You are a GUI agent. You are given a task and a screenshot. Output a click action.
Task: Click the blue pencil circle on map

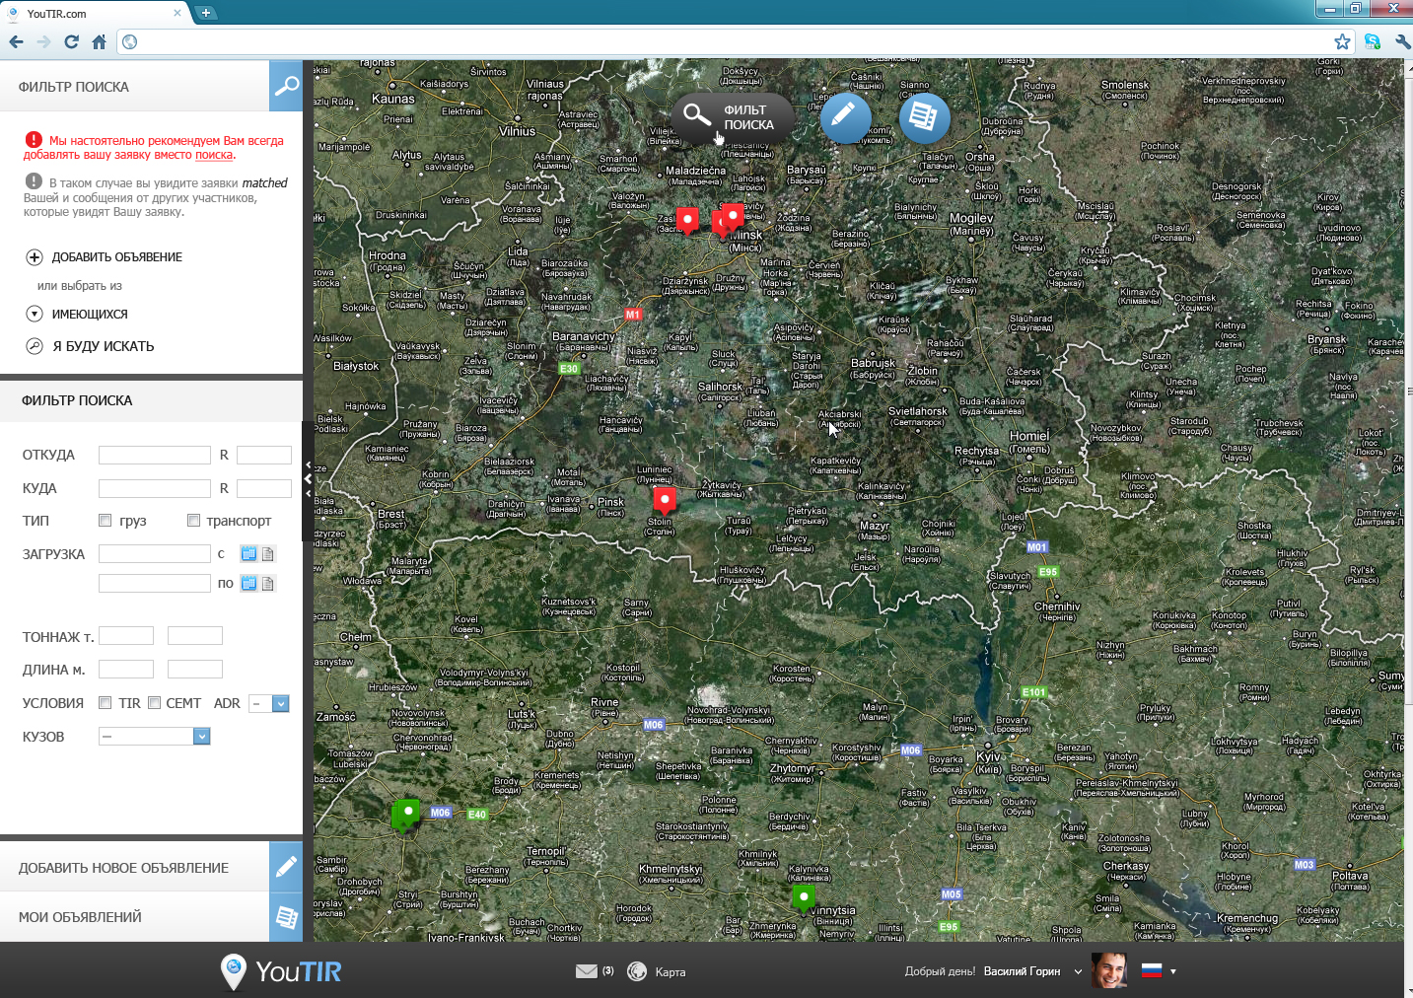[845, 117]
